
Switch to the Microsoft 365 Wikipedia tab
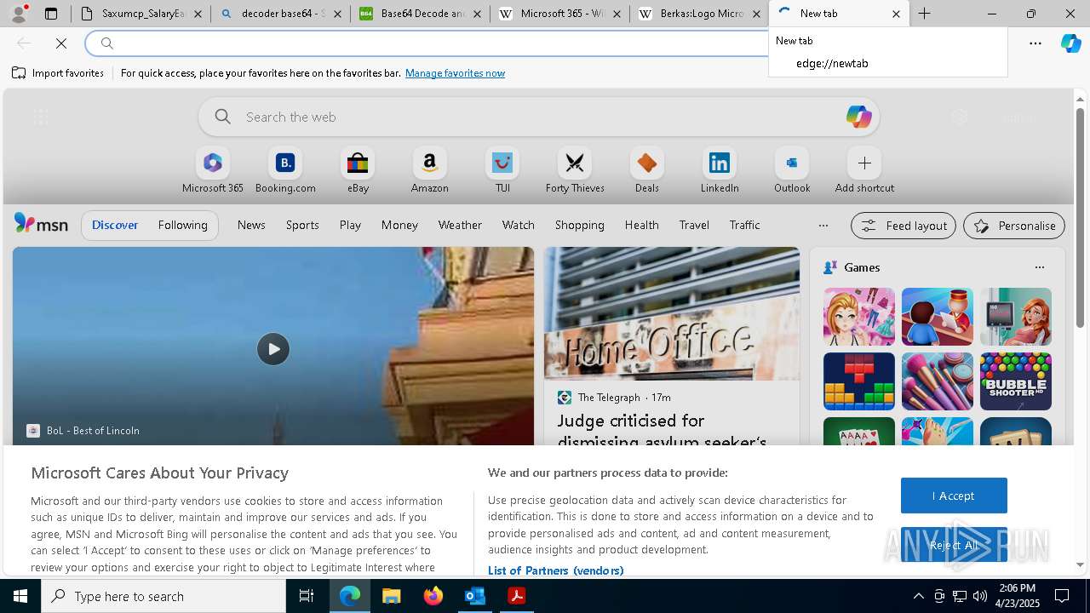point(559,14)
